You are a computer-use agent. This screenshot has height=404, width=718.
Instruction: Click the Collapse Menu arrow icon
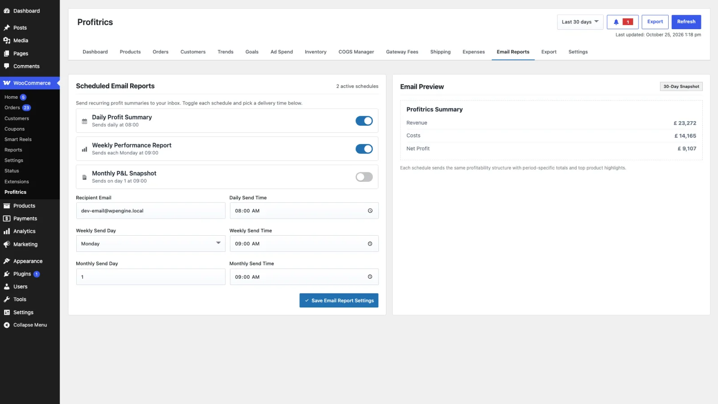click(7, 325)
